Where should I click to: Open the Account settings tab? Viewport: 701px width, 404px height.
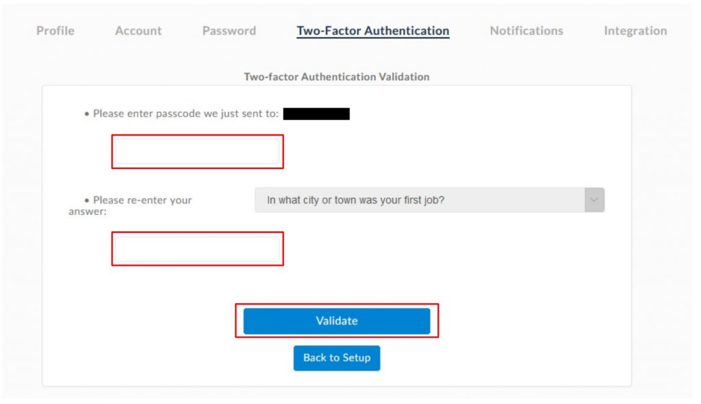point(138,30)
